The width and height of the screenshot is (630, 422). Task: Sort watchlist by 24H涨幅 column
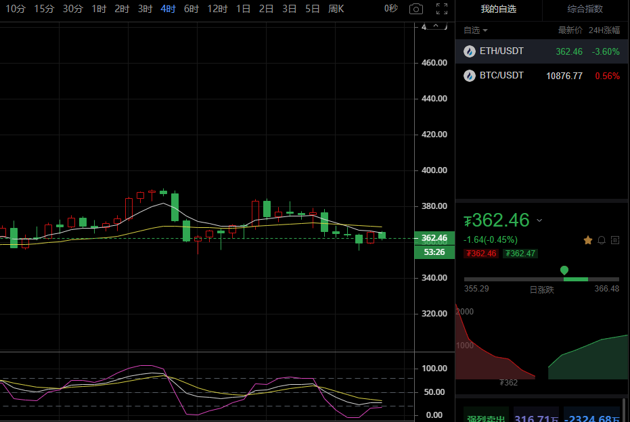604,30
